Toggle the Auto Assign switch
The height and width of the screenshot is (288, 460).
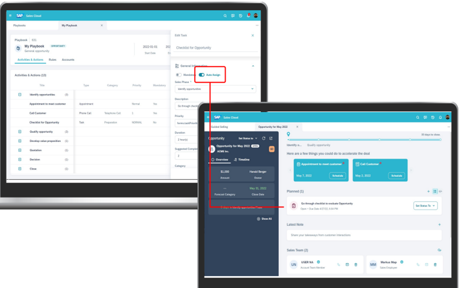click(202, 75)
